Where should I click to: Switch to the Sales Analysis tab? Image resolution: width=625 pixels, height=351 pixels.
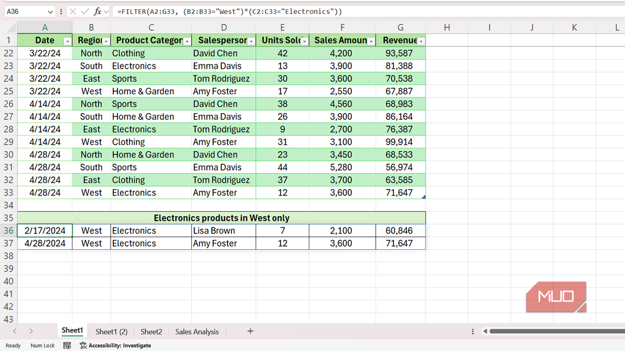coord(197,332)
